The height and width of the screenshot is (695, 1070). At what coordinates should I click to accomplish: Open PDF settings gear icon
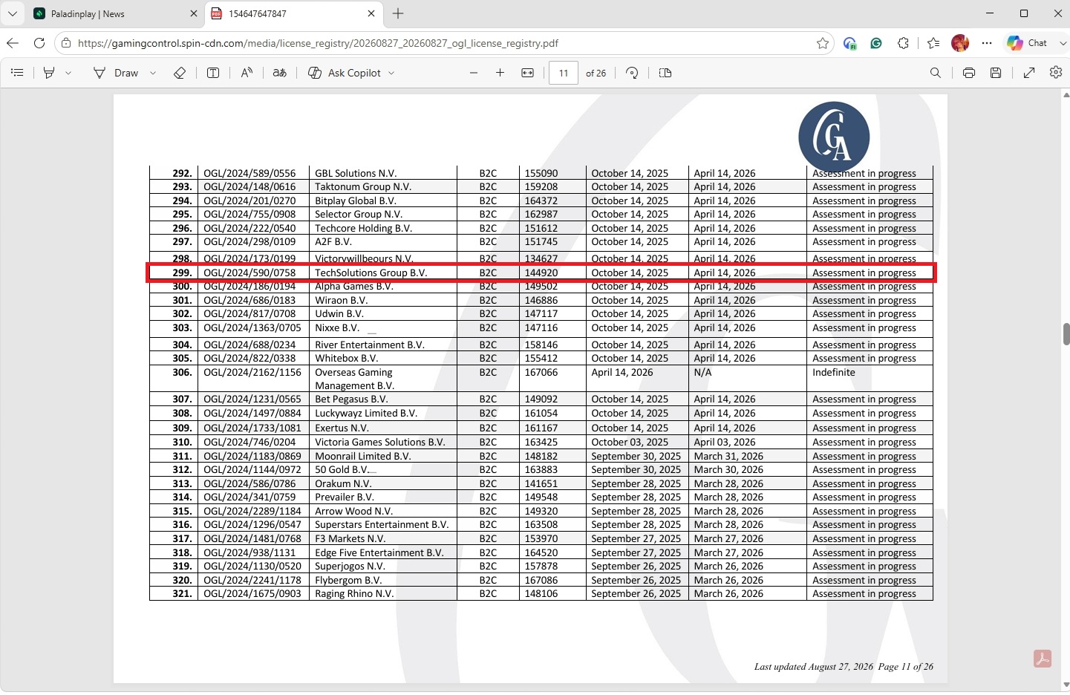coord(1056,73)
